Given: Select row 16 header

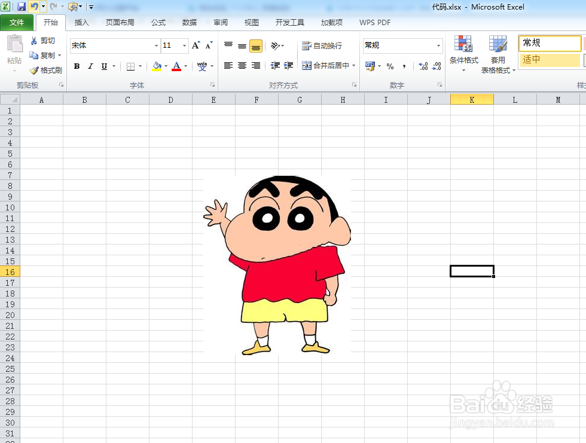Looking at the screenshot, I should pyautogui.click(x=10, y=272).
